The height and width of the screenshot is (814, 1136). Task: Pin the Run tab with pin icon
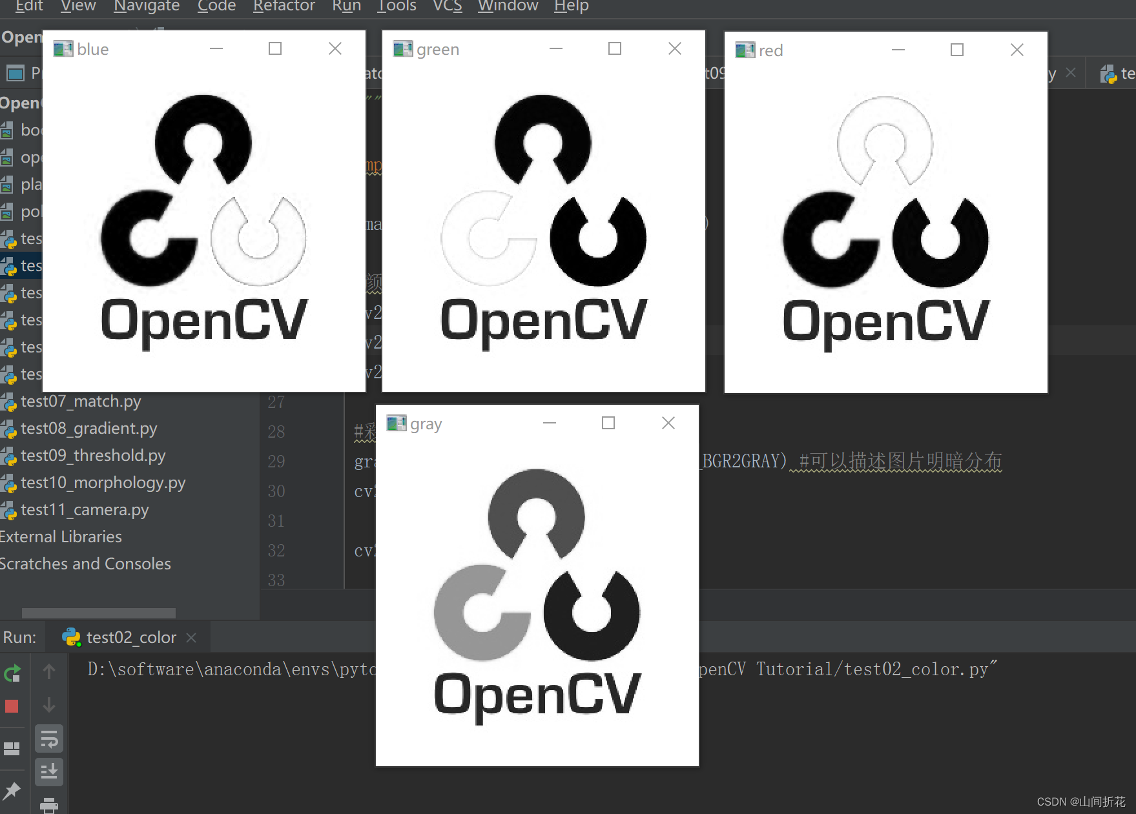click(x=12, y=790)
